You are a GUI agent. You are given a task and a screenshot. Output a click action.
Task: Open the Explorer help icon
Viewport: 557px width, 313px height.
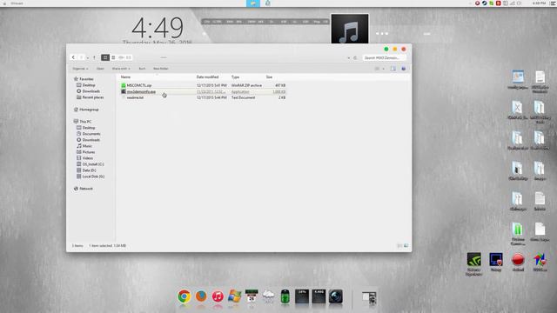[404, 69]
